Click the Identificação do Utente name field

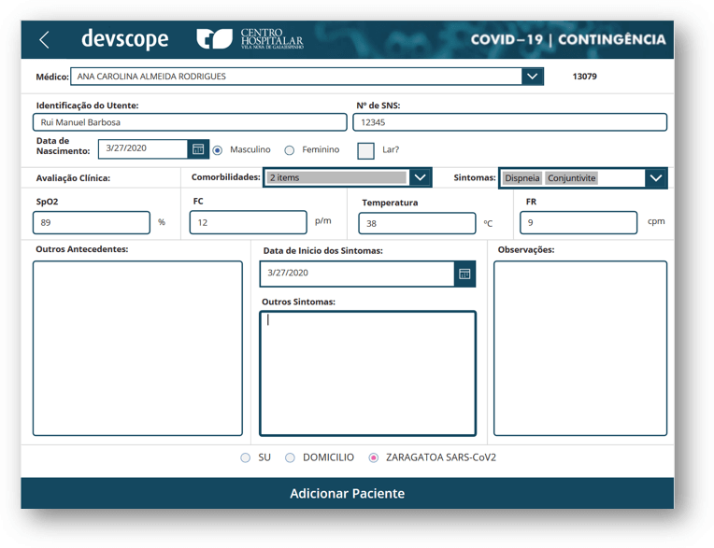pyautogui.click(x=190, y=122)
